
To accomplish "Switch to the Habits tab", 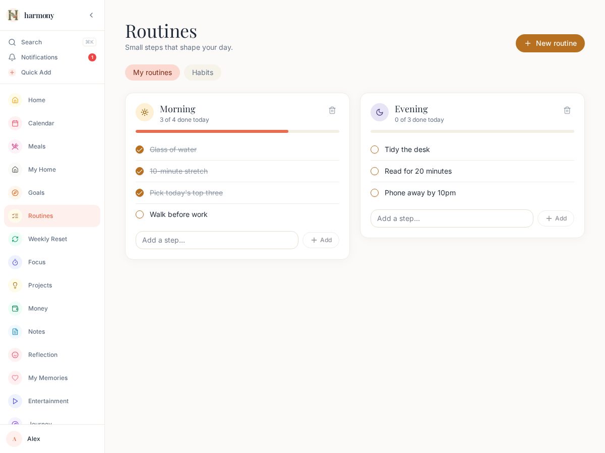I will 203,72.
